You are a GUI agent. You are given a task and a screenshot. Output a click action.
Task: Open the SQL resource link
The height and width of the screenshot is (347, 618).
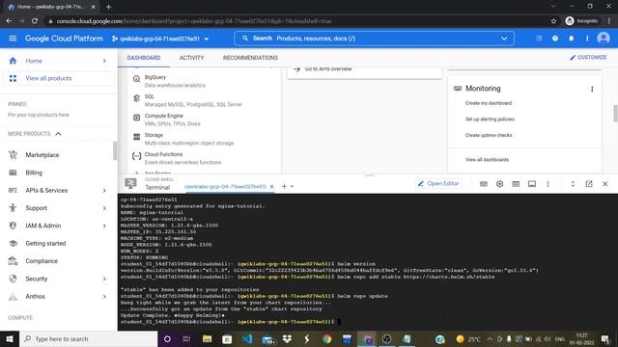pyautogui.click(x=149, y=96)
